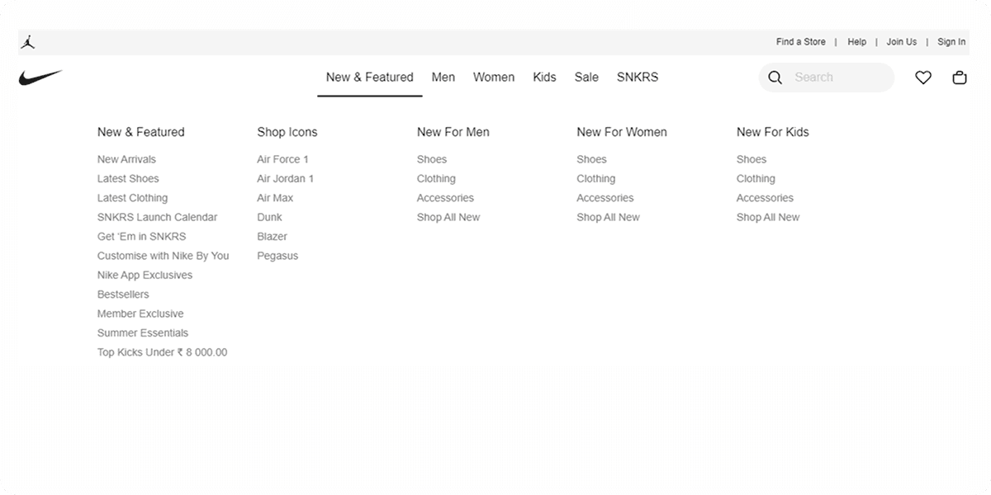Open Shoes under New For Women

click(591, 159)
